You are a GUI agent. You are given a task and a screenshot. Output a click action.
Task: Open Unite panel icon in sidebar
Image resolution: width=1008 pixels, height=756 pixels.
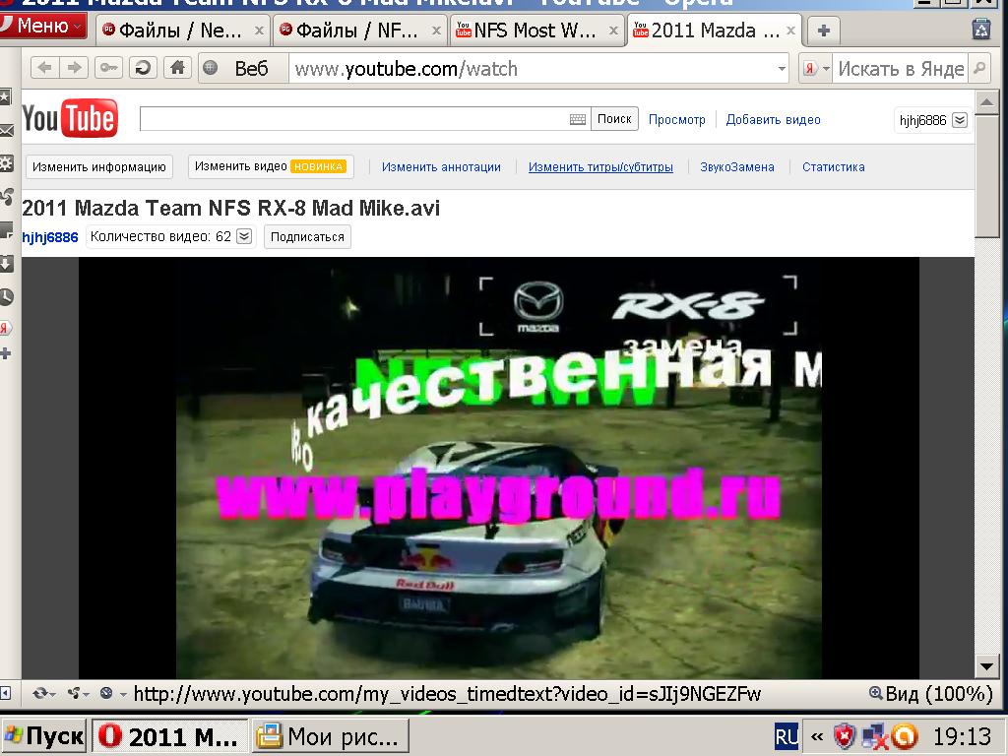[x=6, y=196]
